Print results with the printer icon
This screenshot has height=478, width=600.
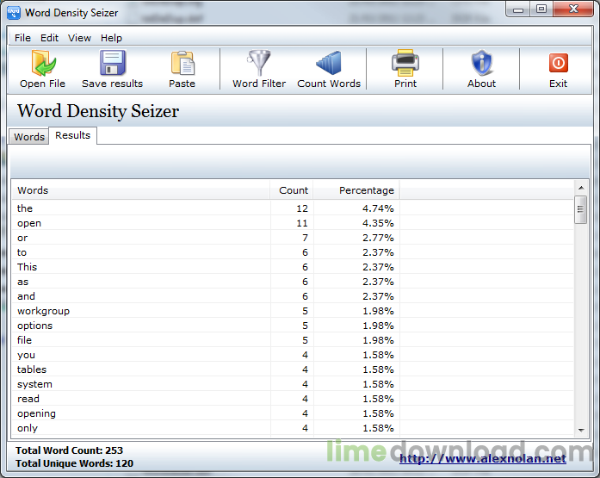pyautogui.click(x=405, y=65)
